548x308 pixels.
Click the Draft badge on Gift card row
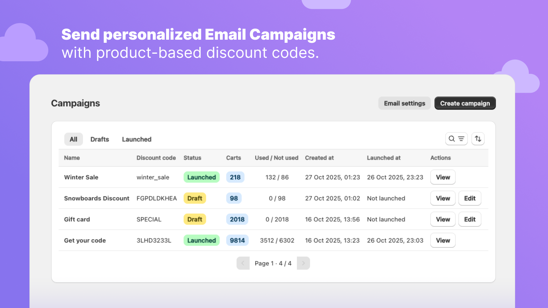(x=195, y=219)
